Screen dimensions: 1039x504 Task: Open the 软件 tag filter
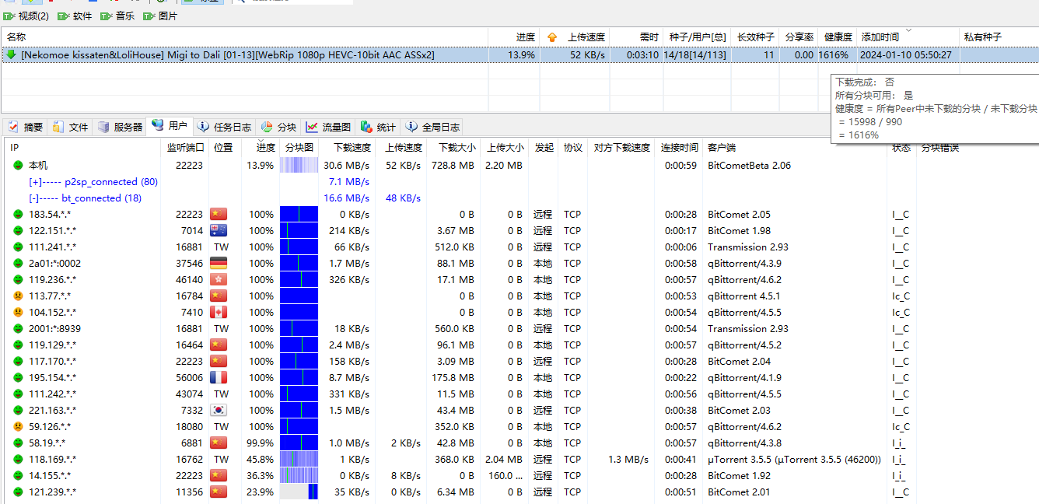coord(75,16)
